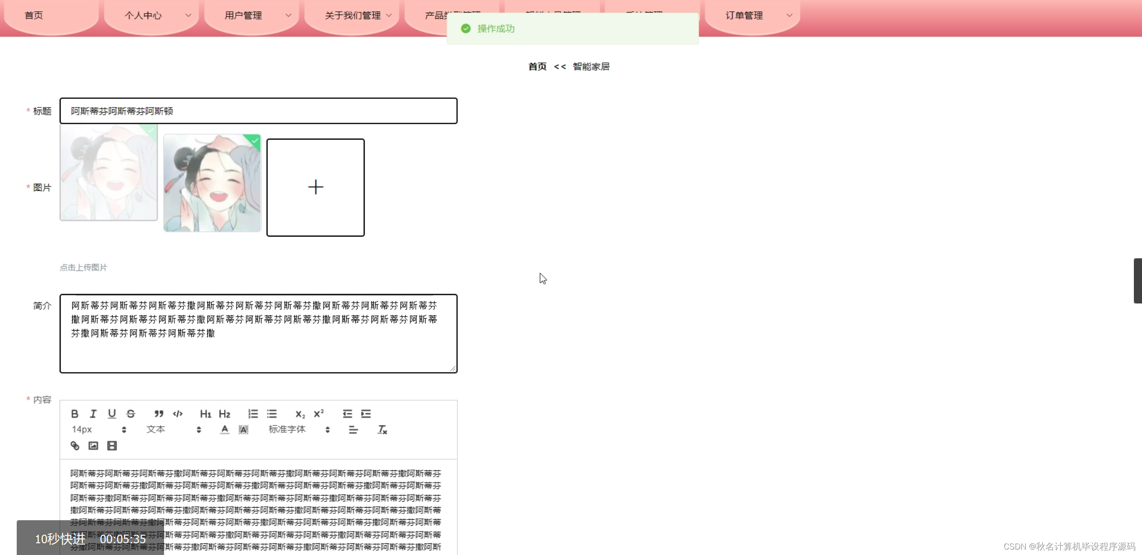Select the underline formatting icon

click(112, 413)
